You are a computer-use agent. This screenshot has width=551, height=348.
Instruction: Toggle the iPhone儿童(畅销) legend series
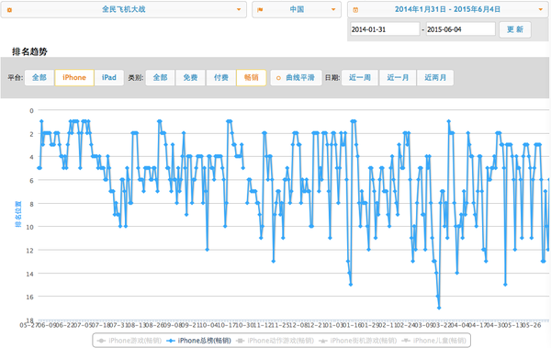433,341
